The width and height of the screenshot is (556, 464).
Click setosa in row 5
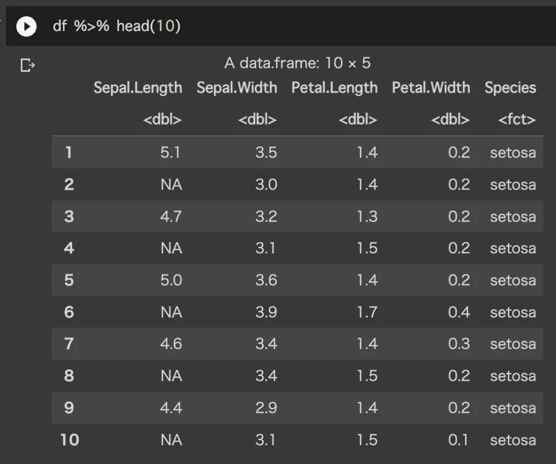pyautogui.click(x=513, y=280)
